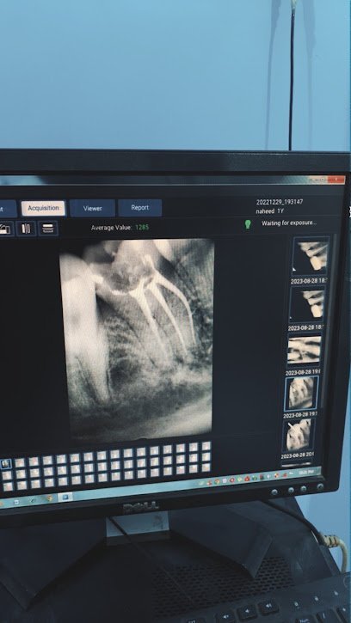351x623 pixels.
Task: Click the study ID 20221229_193147
Action: (x=280, y=202)
